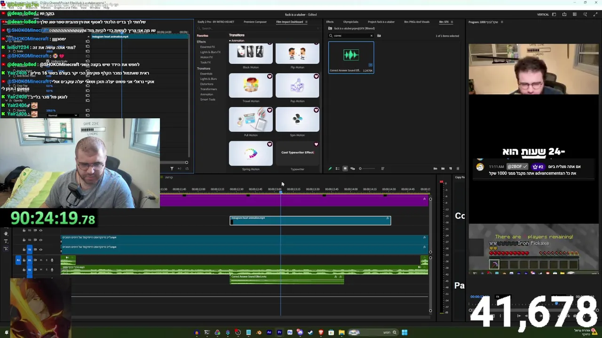Select Motion FX in the sidebar
Image resolution: width=602 pixels, height=338 pixels.
206,57
